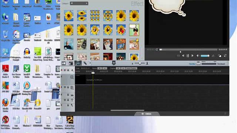The image size is (237, 133).
Task: Switch to the Timeline view label
Action: [192, 64]
